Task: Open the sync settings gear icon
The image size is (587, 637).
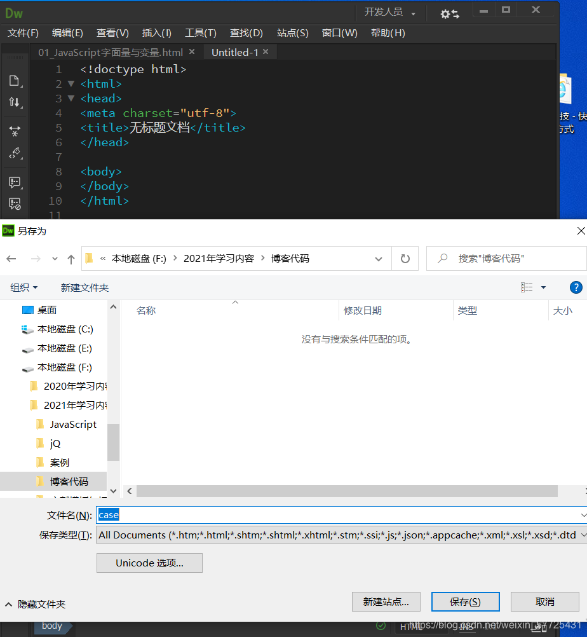Action: 450,14
